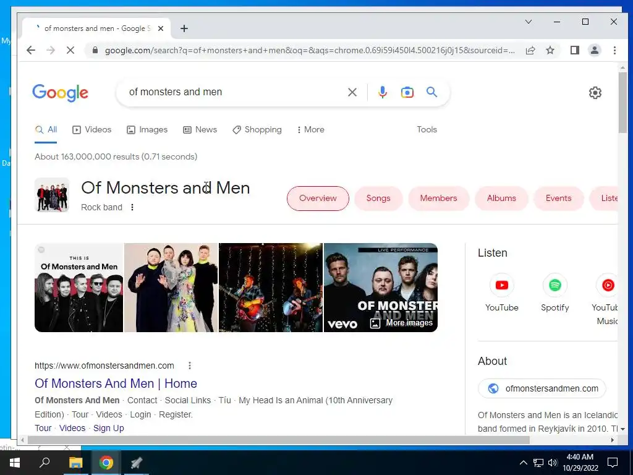Click the Chrome back arrow
Screen dimensions: 633x475
[31, 50]
